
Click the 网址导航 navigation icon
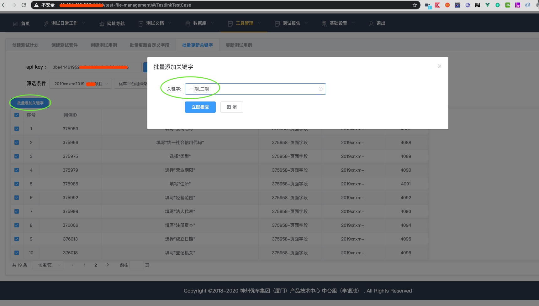102,24
